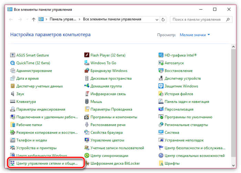The image size is (241, 173).
Task: Open Диспетчер учетных данных vault icon
Action: [12, 86]
